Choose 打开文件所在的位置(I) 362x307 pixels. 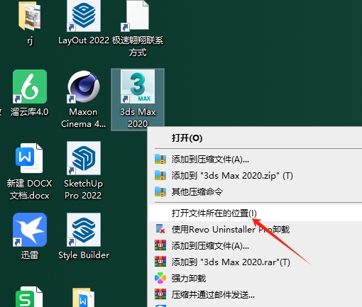point(255,213)
